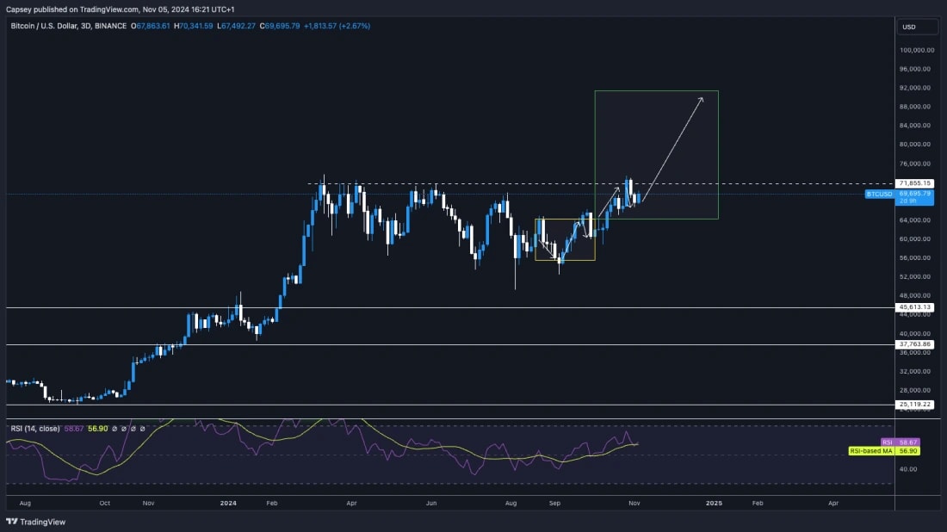Open the USD currency selector at top right
The width and height of the screenshot is (947, 532).
[915, 27]
